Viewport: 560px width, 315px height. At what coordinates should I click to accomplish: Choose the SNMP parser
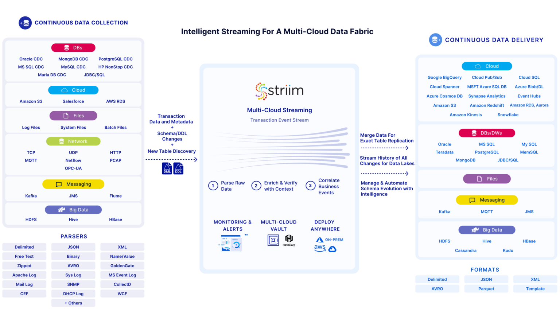(x=73, y=284)
